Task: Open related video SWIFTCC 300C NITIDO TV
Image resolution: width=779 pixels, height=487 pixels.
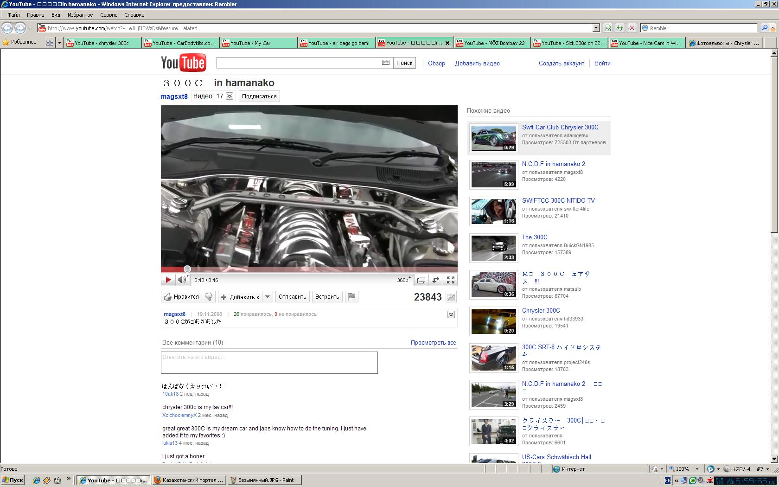Action: (x=558, y=201)
